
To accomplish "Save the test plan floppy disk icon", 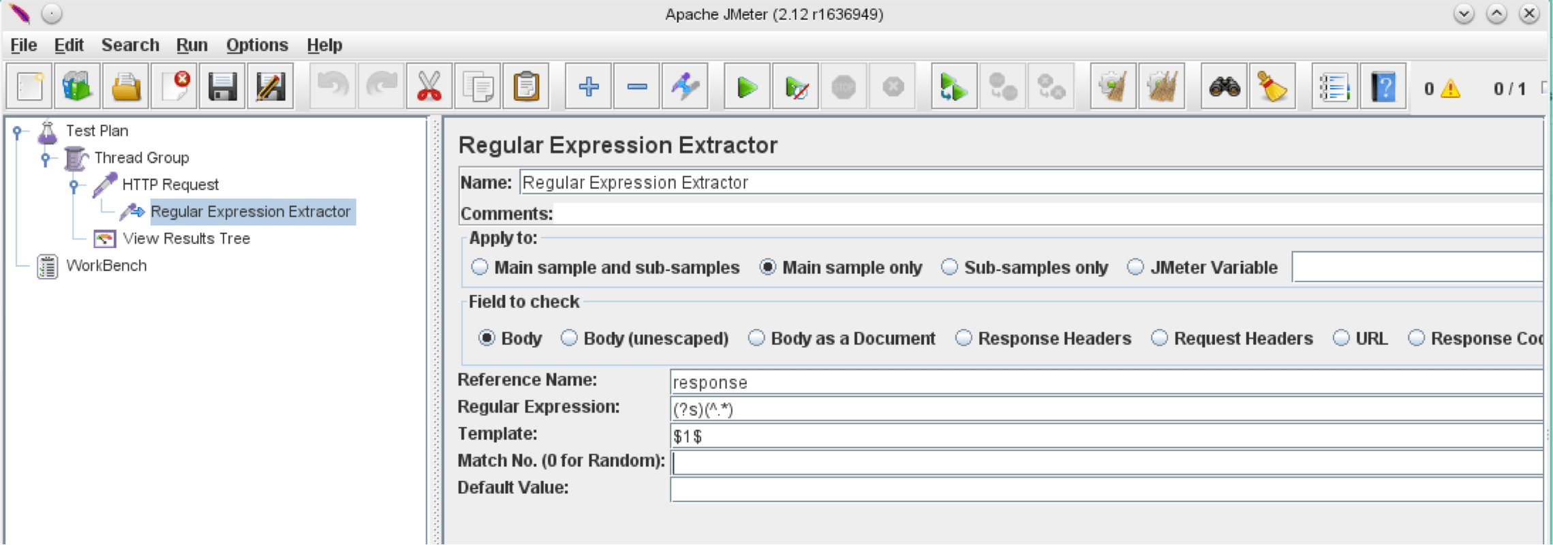I will point(222,87).
